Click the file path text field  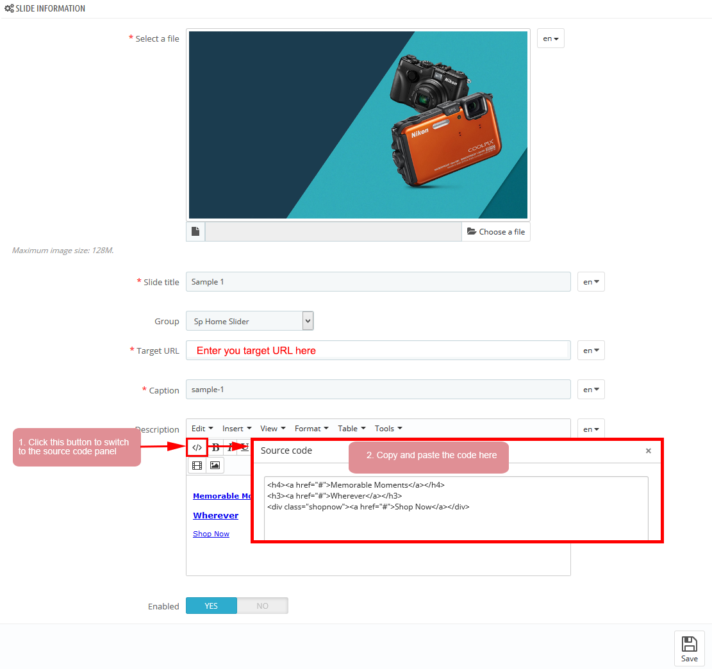click(333, 231)
